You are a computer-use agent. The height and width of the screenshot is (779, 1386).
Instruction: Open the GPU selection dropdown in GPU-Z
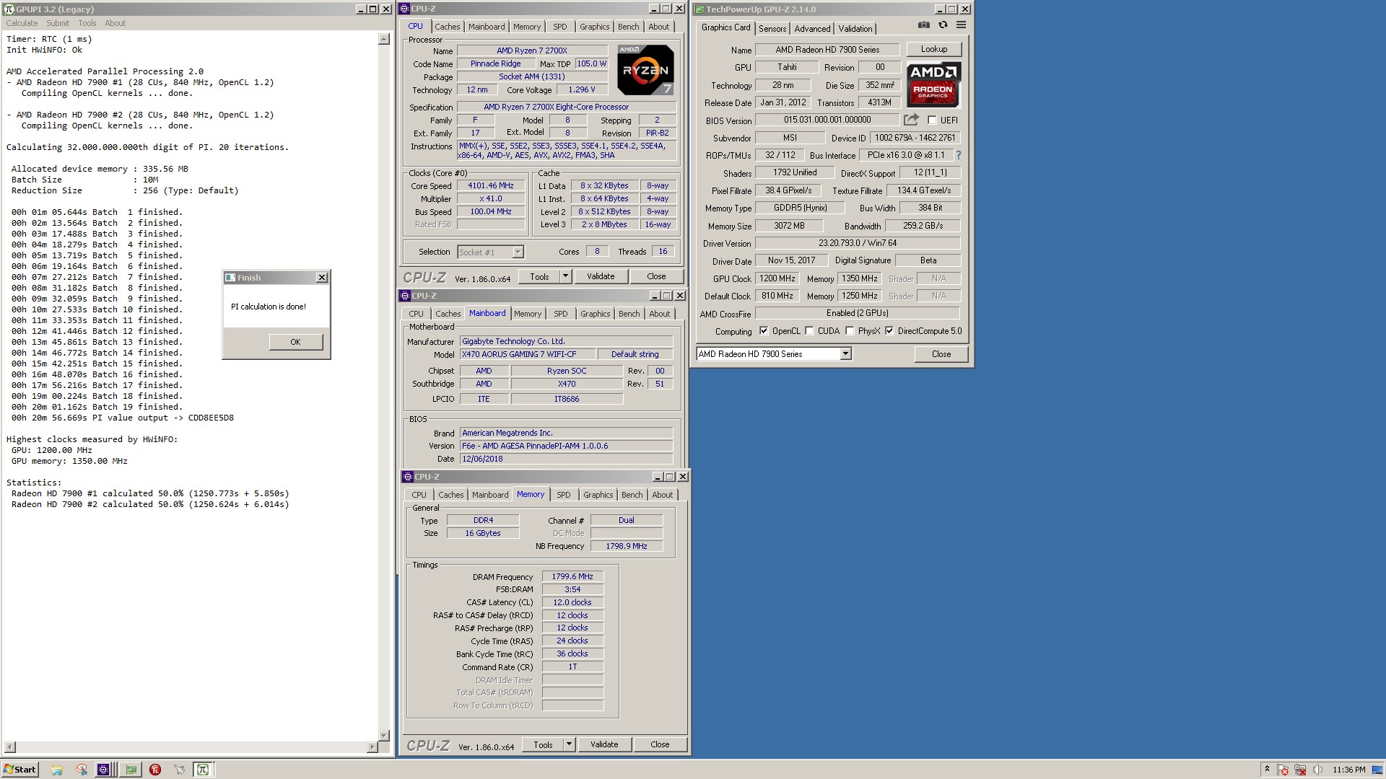point(845,353)
